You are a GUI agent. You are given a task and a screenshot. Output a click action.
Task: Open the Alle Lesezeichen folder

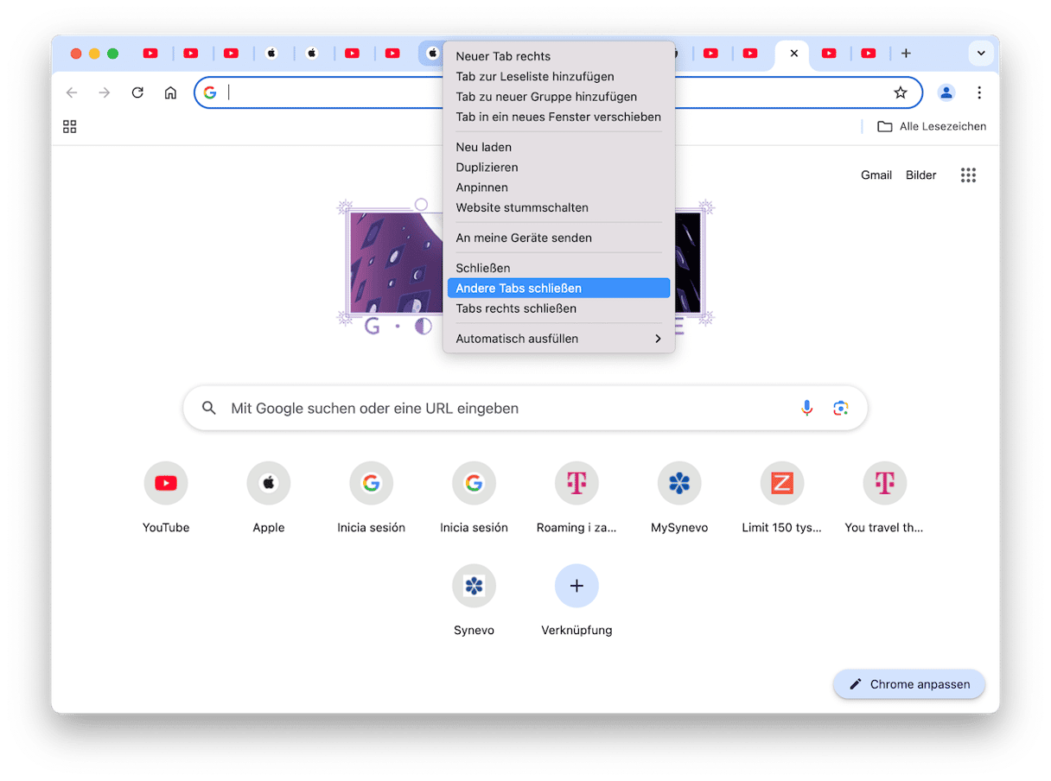click(x=932, y=126)
